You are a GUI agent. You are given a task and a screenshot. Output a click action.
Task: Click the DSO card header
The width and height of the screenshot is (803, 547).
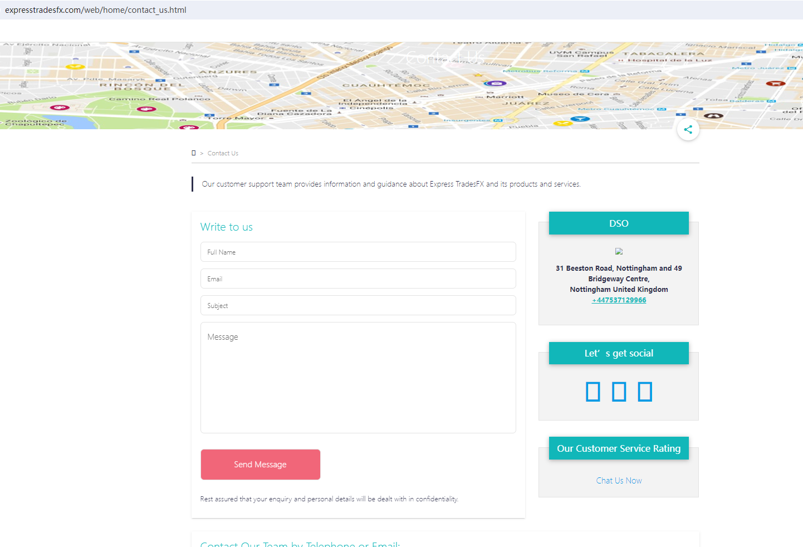coord(619,223)
